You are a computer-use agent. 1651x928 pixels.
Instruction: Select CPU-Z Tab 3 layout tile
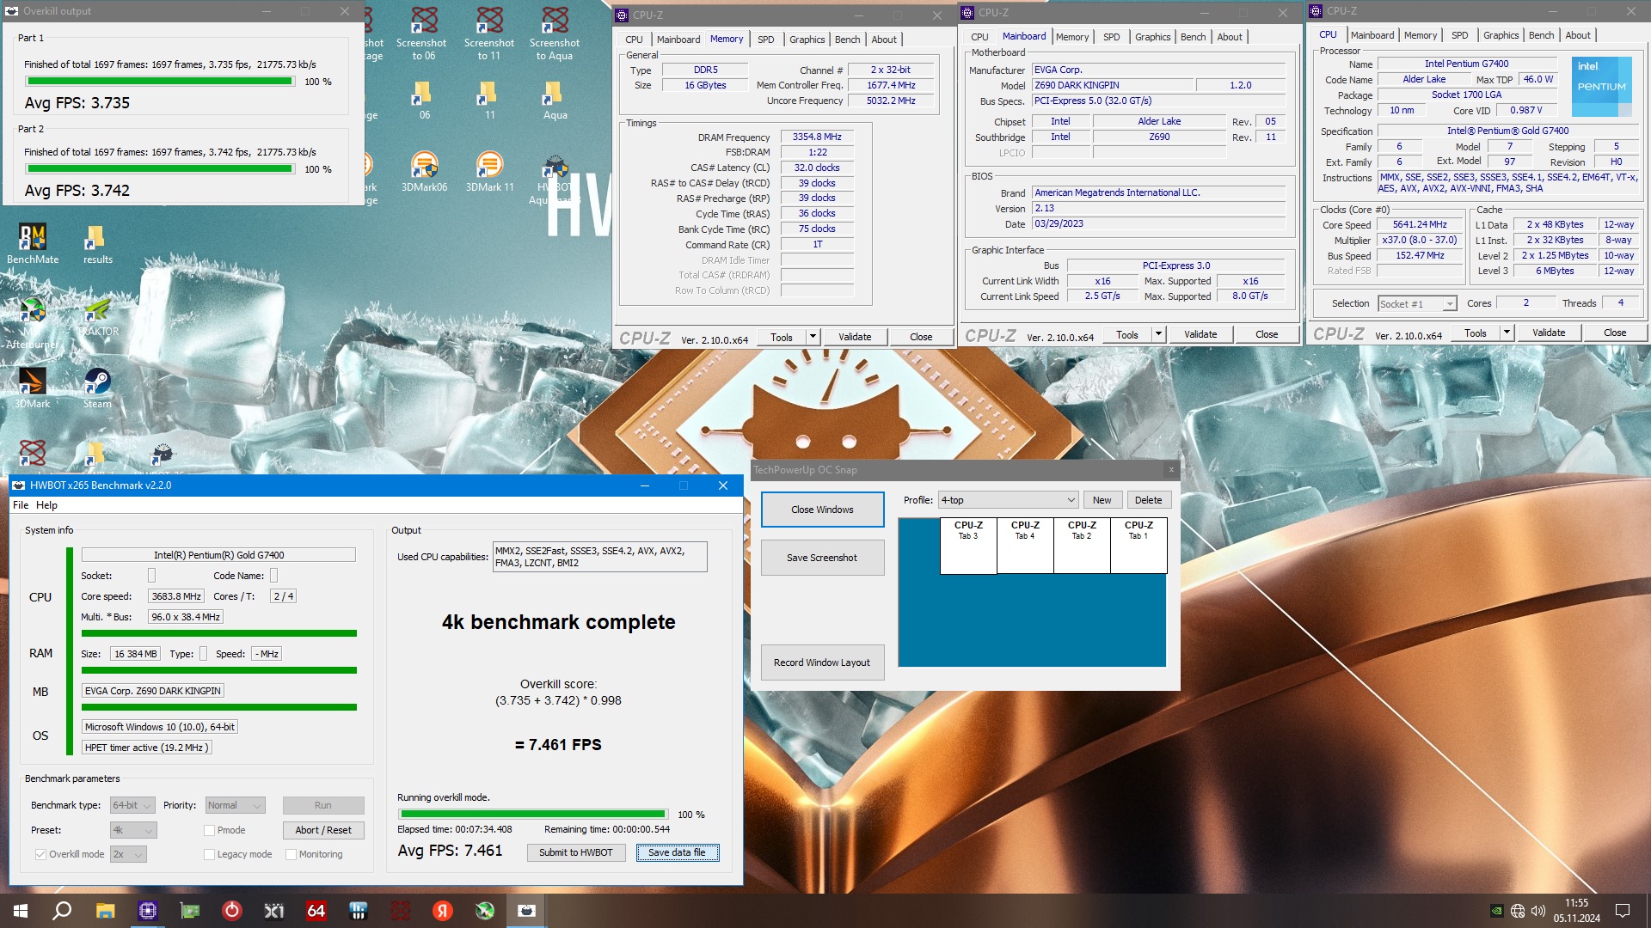coord(968,545)
